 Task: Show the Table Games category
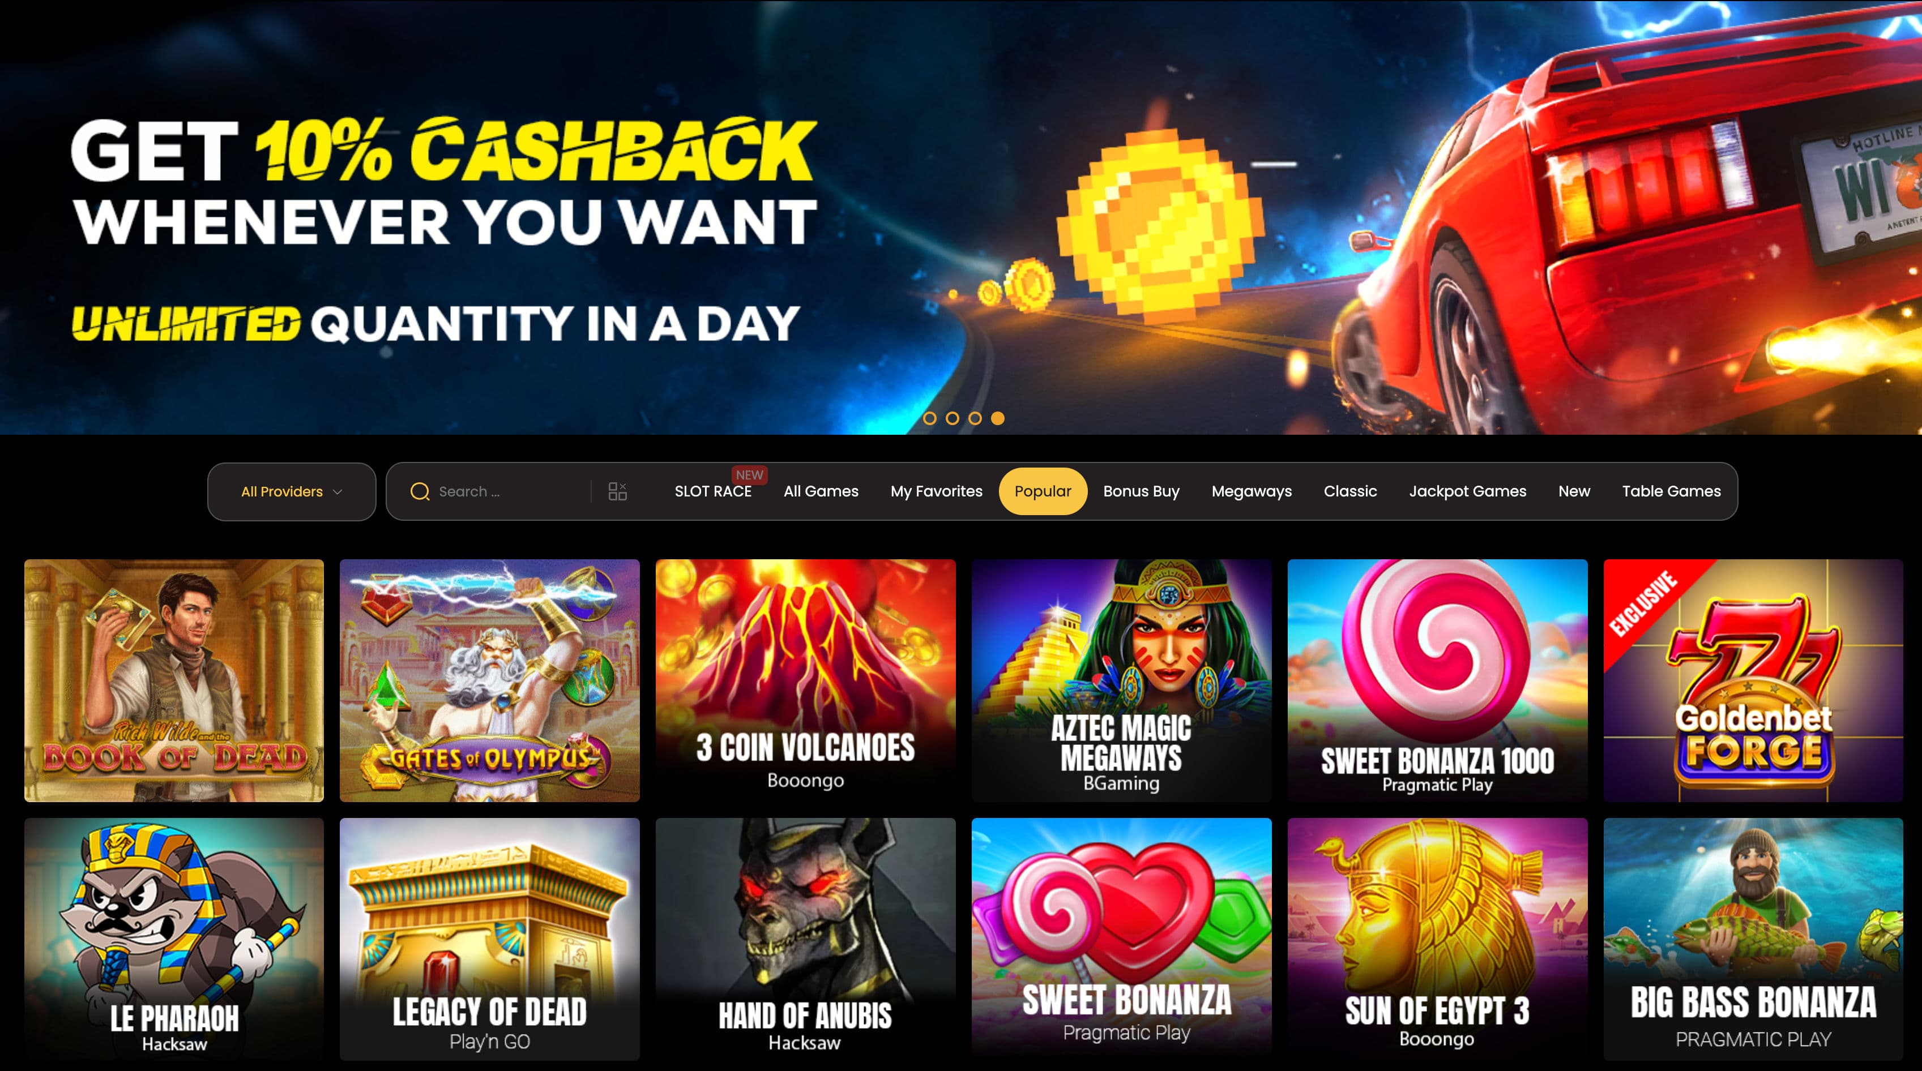(1671, 491)
